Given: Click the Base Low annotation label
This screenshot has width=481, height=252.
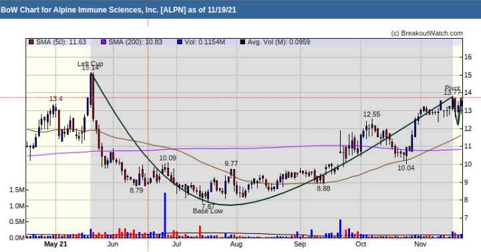Looking at the screenshot, I should tap(208, 211).
